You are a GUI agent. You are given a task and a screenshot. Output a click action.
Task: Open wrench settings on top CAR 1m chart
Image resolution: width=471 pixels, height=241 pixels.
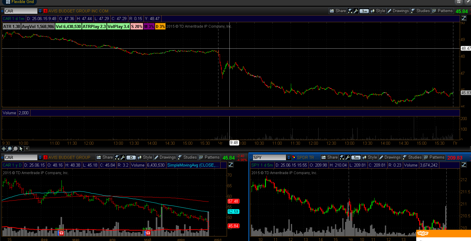[356, 11]
